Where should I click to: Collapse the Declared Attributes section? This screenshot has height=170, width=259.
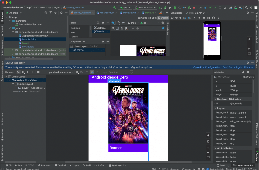click(215, 99)
